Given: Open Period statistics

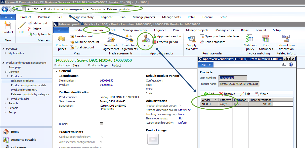Looking at the screenshot, I should pyautogui.click(x=212, y=42).
